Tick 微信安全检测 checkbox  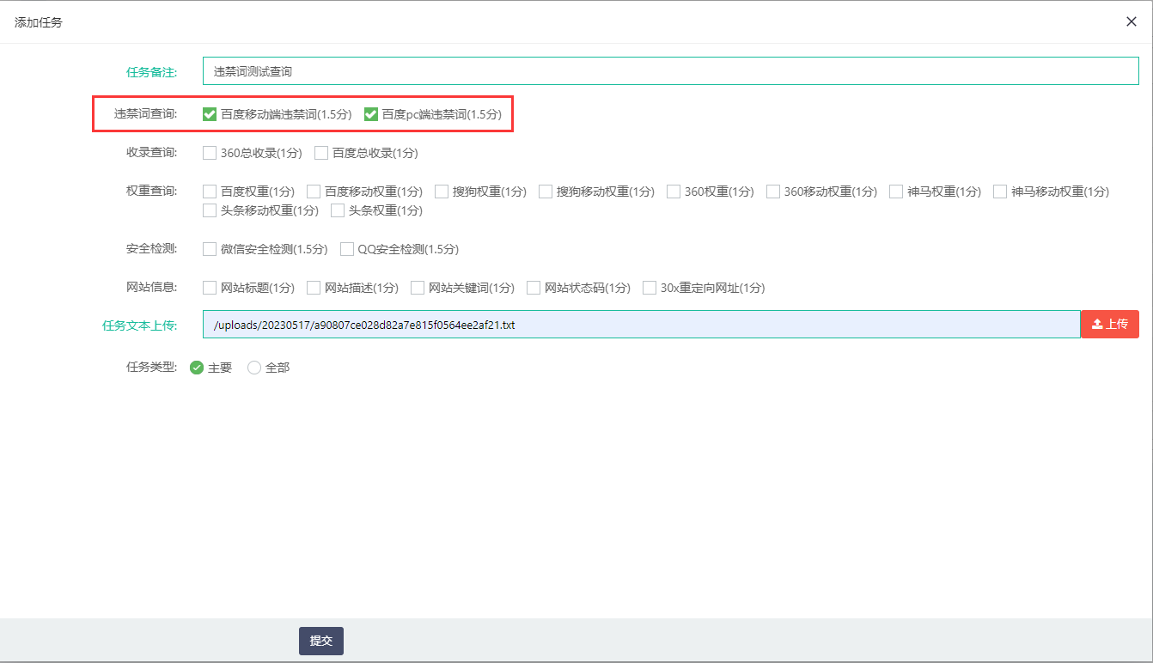click(x=210, y=249)
